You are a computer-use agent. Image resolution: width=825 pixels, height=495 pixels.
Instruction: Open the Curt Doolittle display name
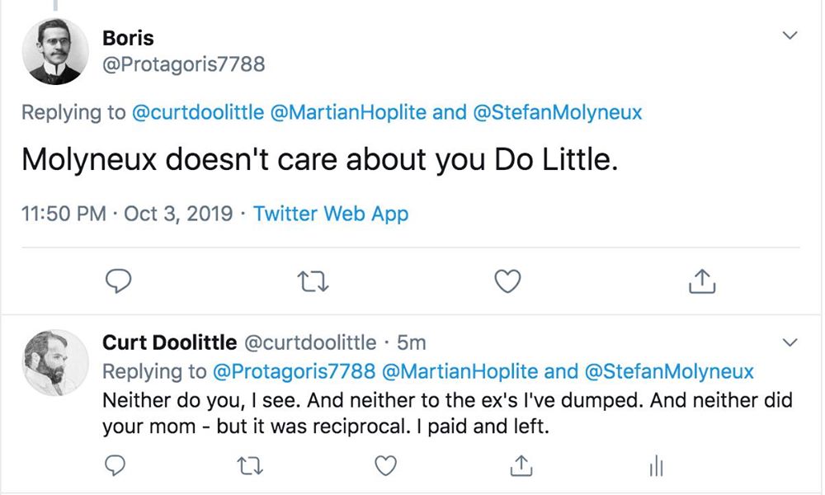pyautogui.click(x=169, y=342)
